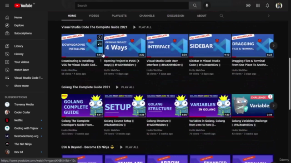291x163 pixels.
Task: Click the page vertical scrollbar
Action: coord(290,84)
